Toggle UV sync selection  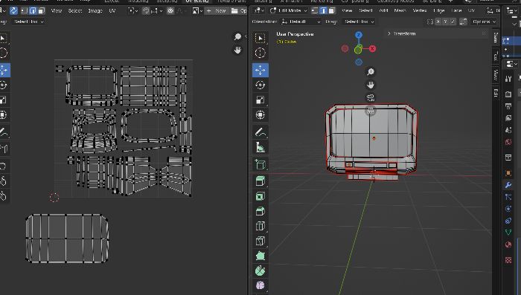13,10
